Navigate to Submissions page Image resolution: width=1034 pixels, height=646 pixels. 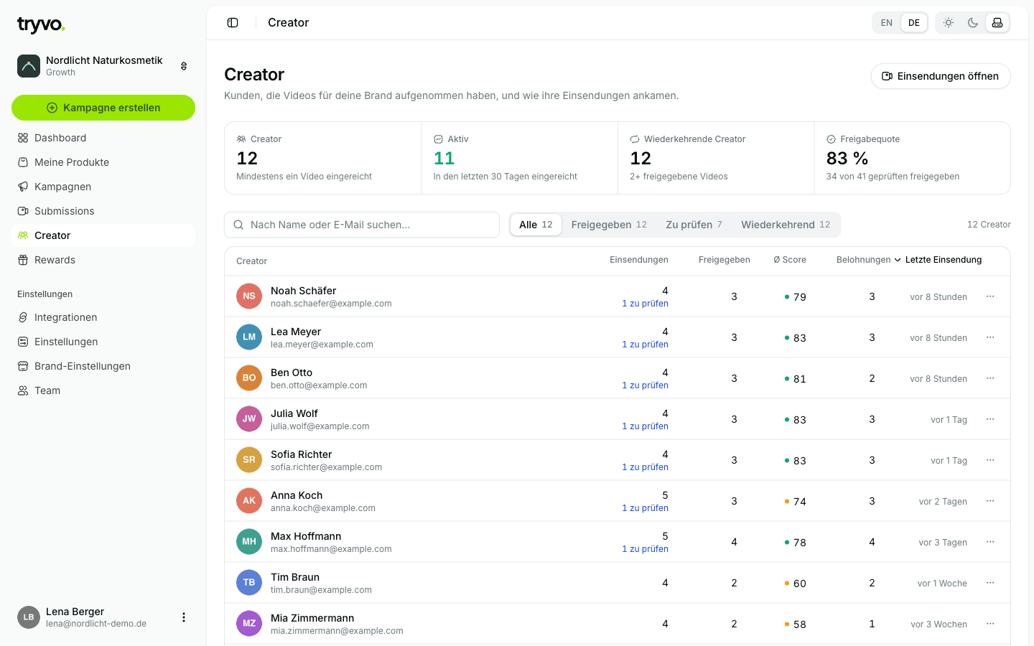tap(103, 211)
